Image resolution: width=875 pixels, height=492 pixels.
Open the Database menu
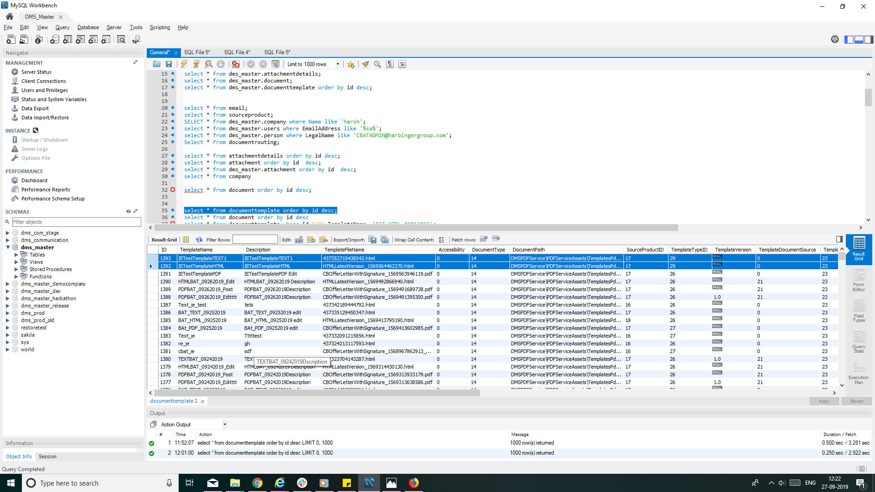coord(88,27)
